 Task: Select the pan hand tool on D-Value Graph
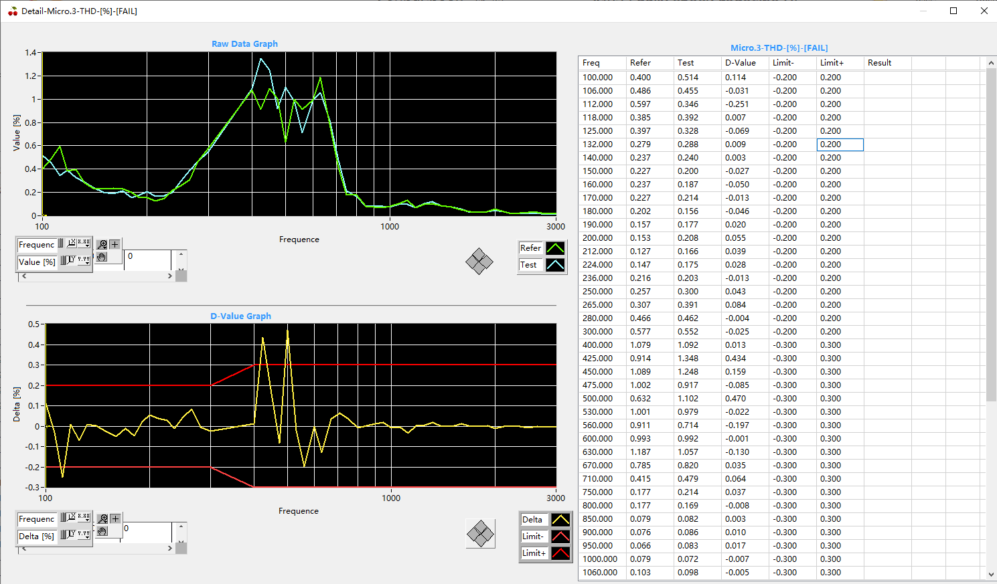tap(102, 531)
